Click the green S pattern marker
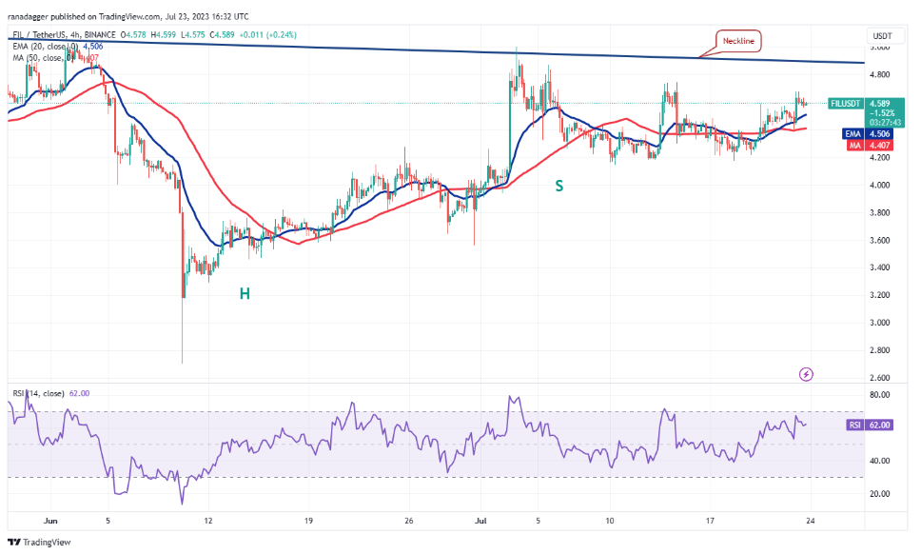921x554 pixels. (x=559, y=187)
